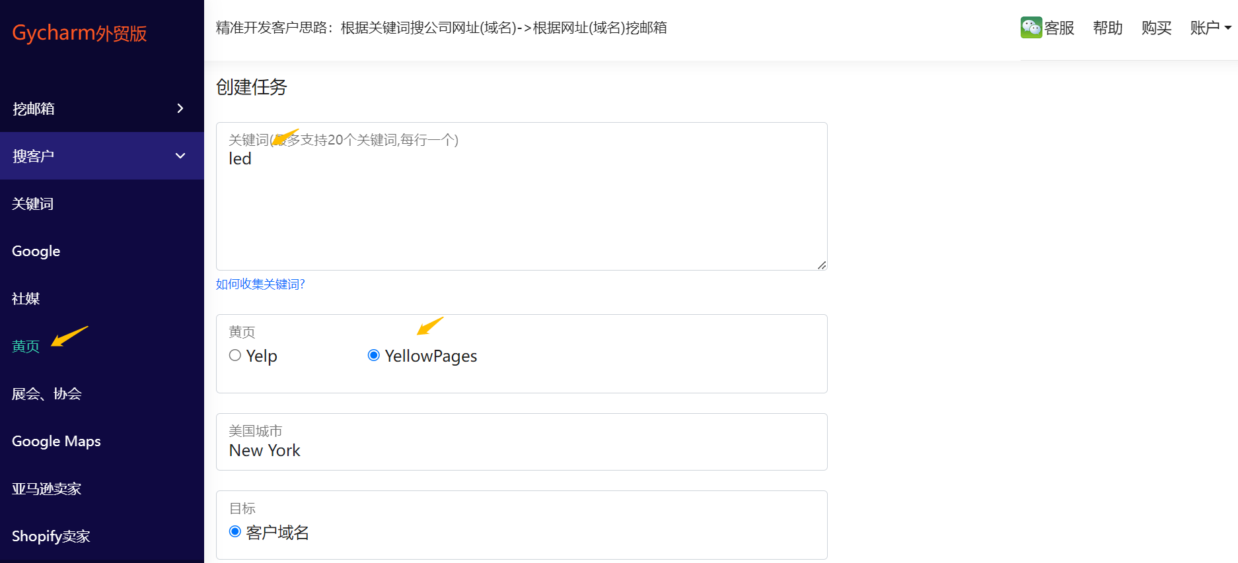Screen dimensions: 1238x563
Task: Open the Shopify卖家 sidebar item
Action: pyautogui.click(x=51, y=537)
